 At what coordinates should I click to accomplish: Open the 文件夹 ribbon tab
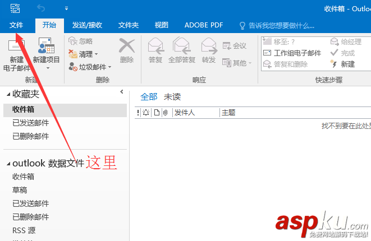coord(128,25)
